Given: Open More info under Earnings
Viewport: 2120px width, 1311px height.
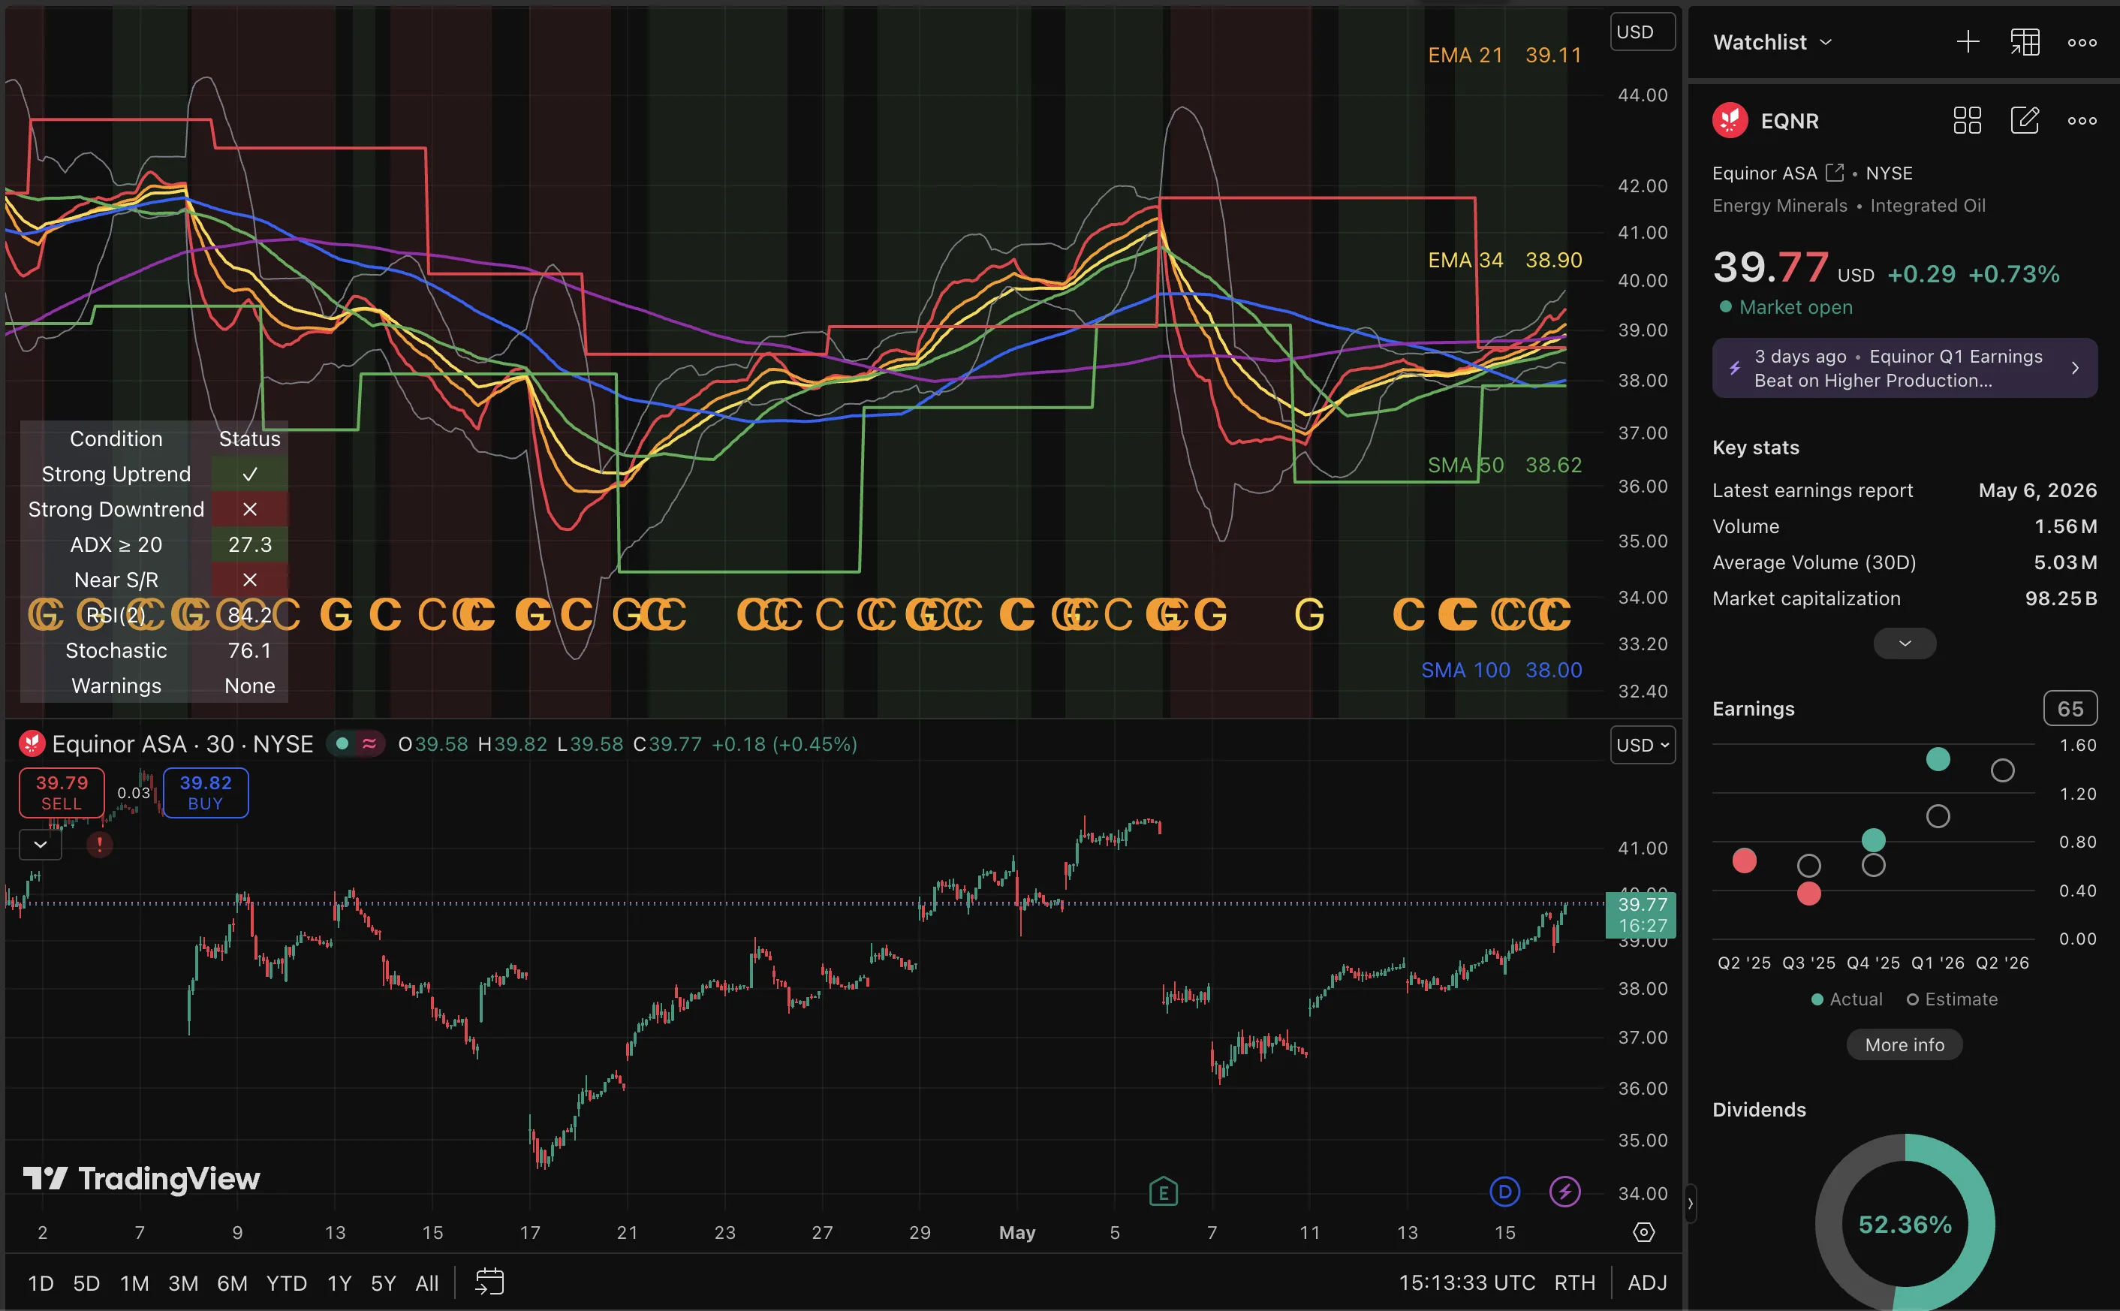Looking at the screenshot, I should pyautogui.click(x=1905, y=1044).
